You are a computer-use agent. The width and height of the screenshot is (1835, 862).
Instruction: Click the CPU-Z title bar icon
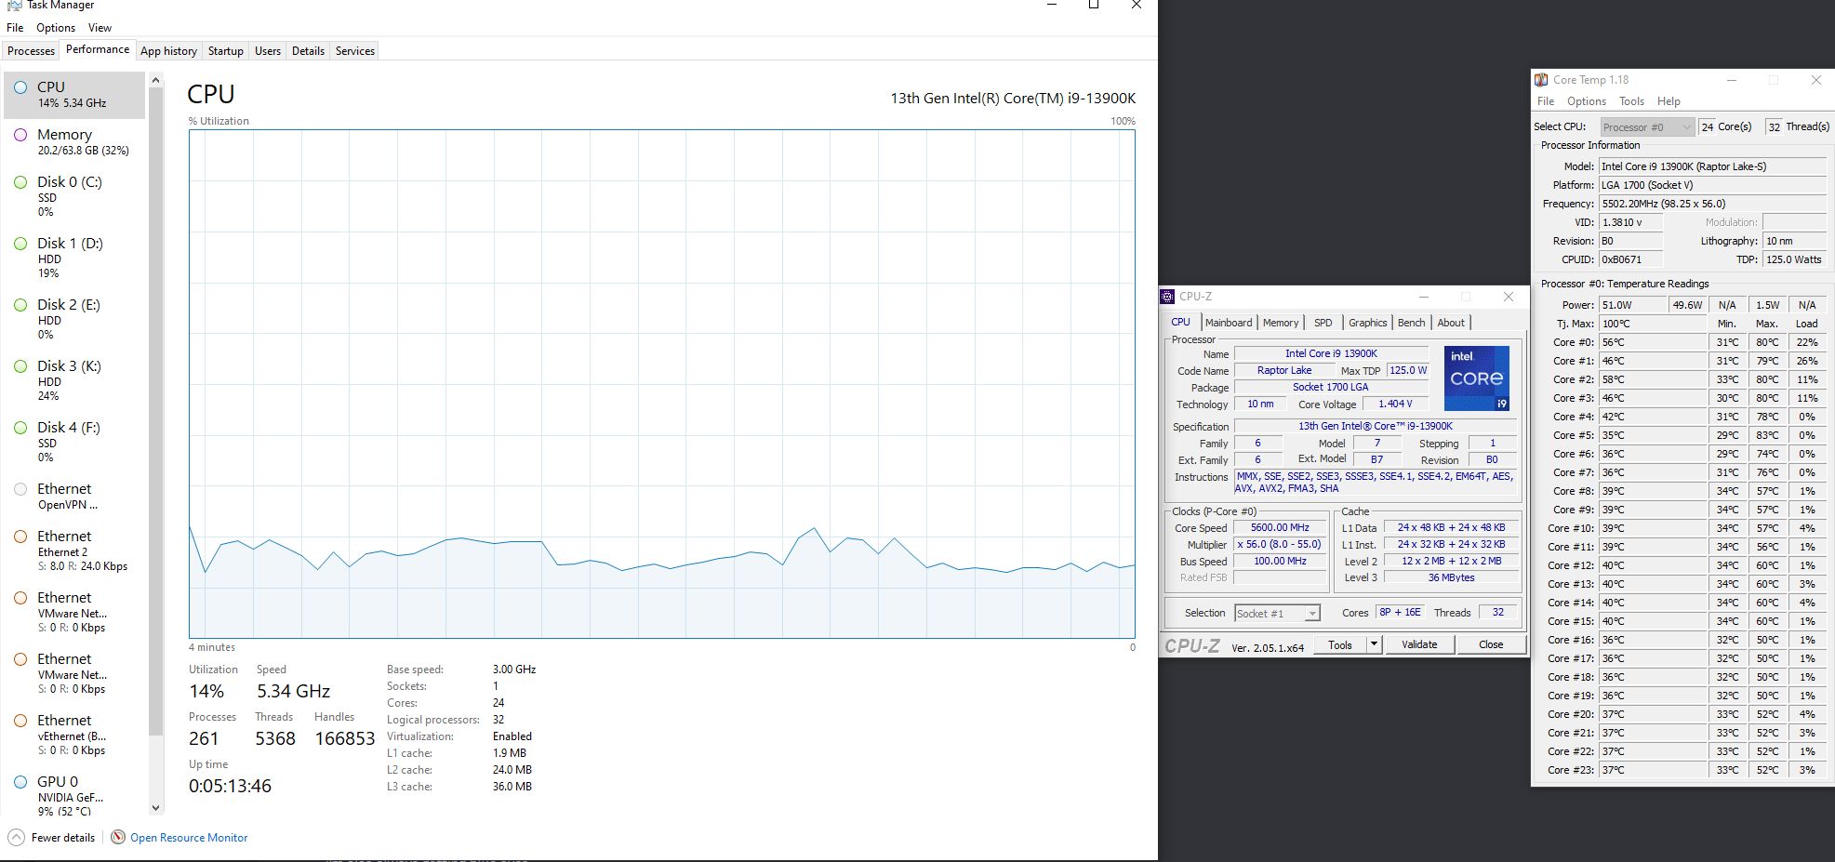point(1168,297)
